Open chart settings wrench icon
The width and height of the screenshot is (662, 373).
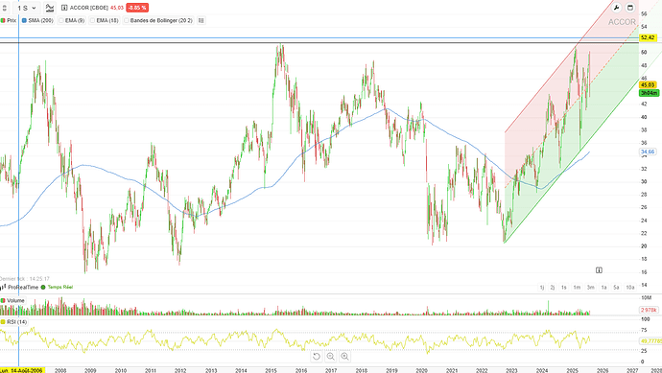click(616, 8)
